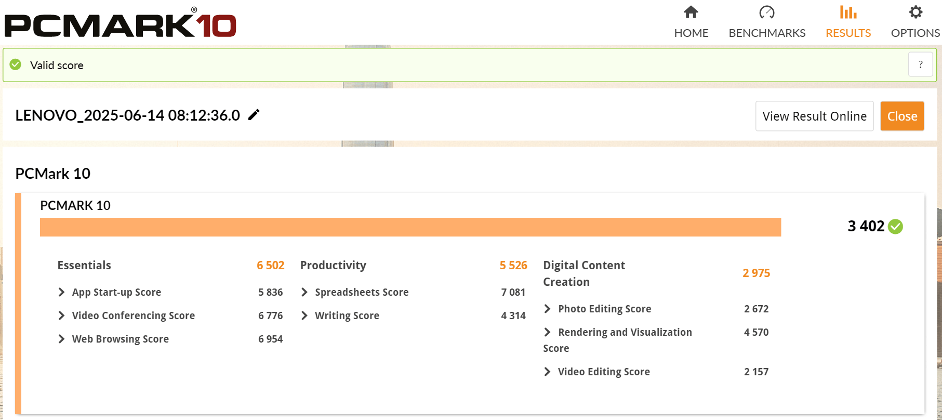Click the Valid score text
This screenshot has width=942, height=420.
(x=57, y=65)
